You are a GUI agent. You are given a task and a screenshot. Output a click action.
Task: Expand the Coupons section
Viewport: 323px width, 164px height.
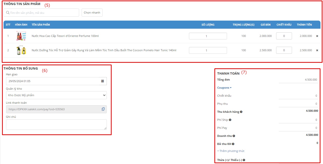tap(224, 88)
